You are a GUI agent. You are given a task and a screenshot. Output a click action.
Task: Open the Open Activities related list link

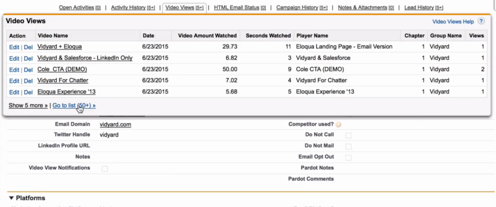(x=80, y=7)
